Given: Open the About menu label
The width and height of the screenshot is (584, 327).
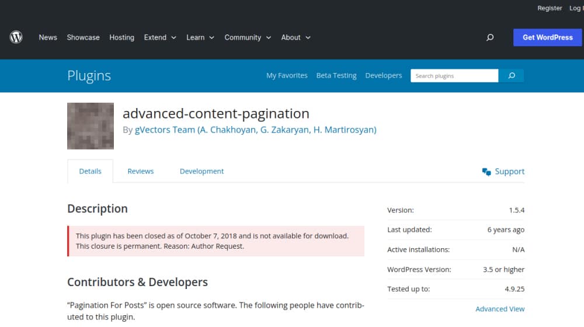Looking at the screenshot, I should pos(291,37).
